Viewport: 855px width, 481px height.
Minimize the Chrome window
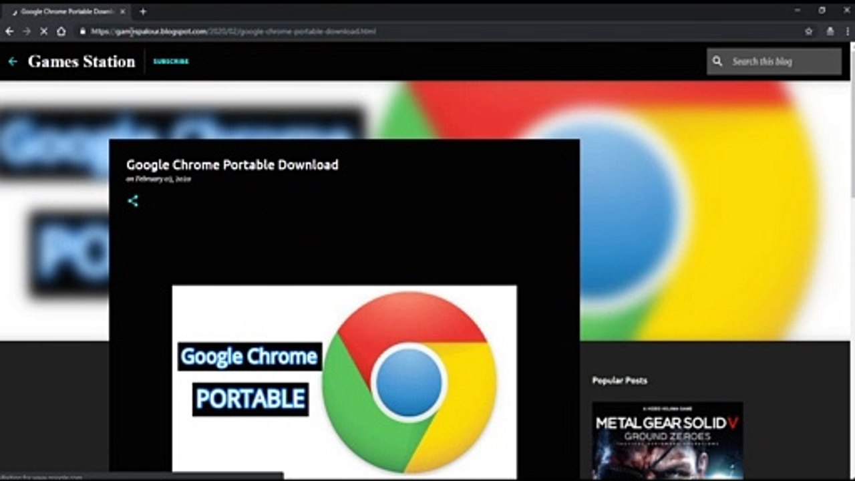pos(798,11)
